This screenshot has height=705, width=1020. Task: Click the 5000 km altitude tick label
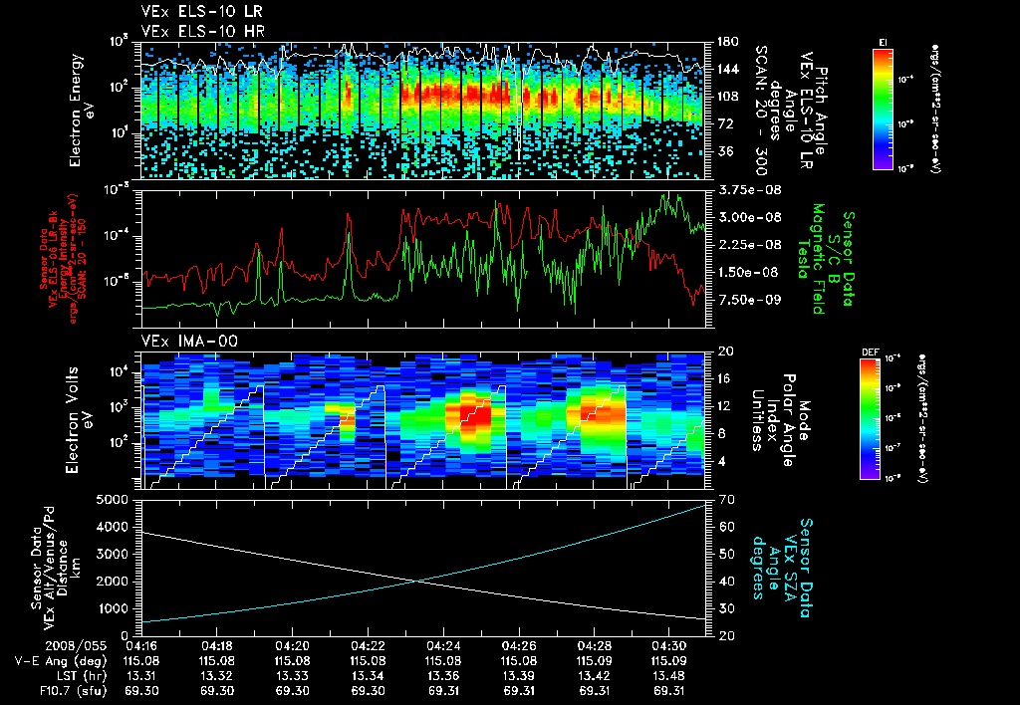click(x=113, y=500)
